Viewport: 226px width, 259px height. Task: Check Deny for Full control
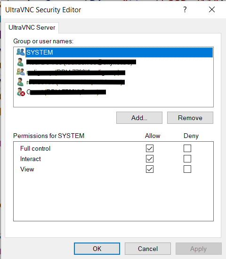(x=187, y=148)
